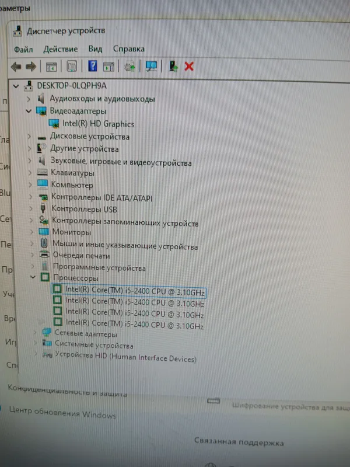Select Звуковые, игровые и видеоустройства
Screen dimensions: 350x467
point(121,162)
